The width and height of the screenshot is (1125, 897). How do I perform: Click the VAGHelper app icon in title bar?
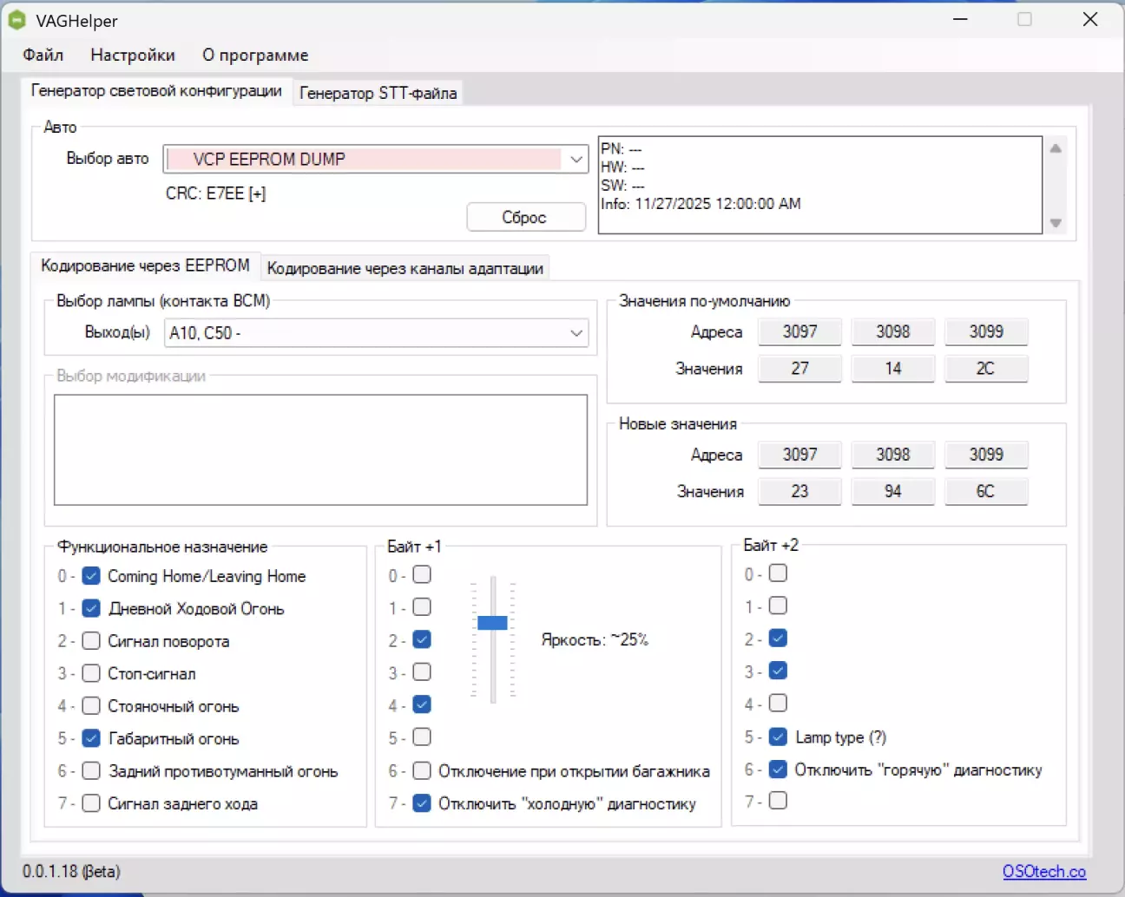pyautogui.click(x=16, y=20)
